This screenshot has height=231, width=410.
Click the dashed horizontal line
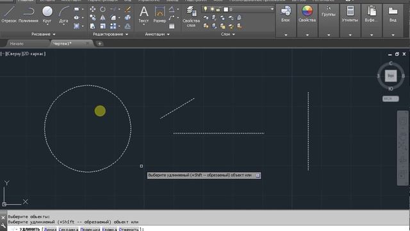pos(218,133)
